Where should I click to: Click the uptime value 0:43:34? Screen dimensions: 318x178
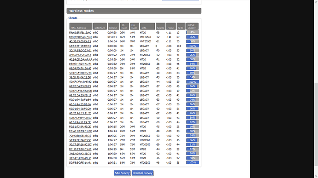point(112,37)
